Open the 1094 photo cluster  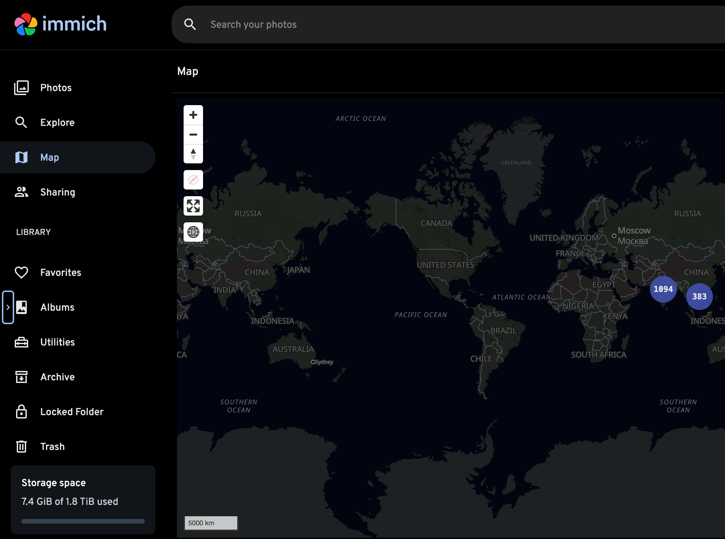(x=663, y=289)
